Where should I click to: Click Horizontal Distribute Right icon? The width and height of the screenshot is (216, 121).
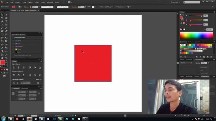[x=40, y=75]
